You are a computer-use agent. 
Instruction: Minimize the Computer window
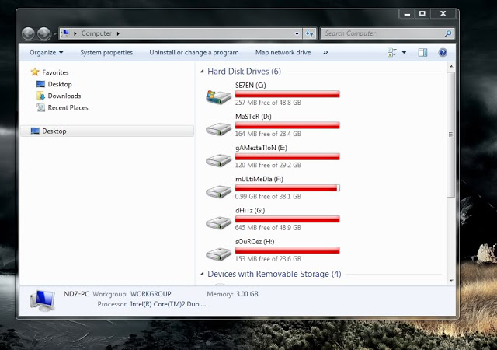(407, 14)
